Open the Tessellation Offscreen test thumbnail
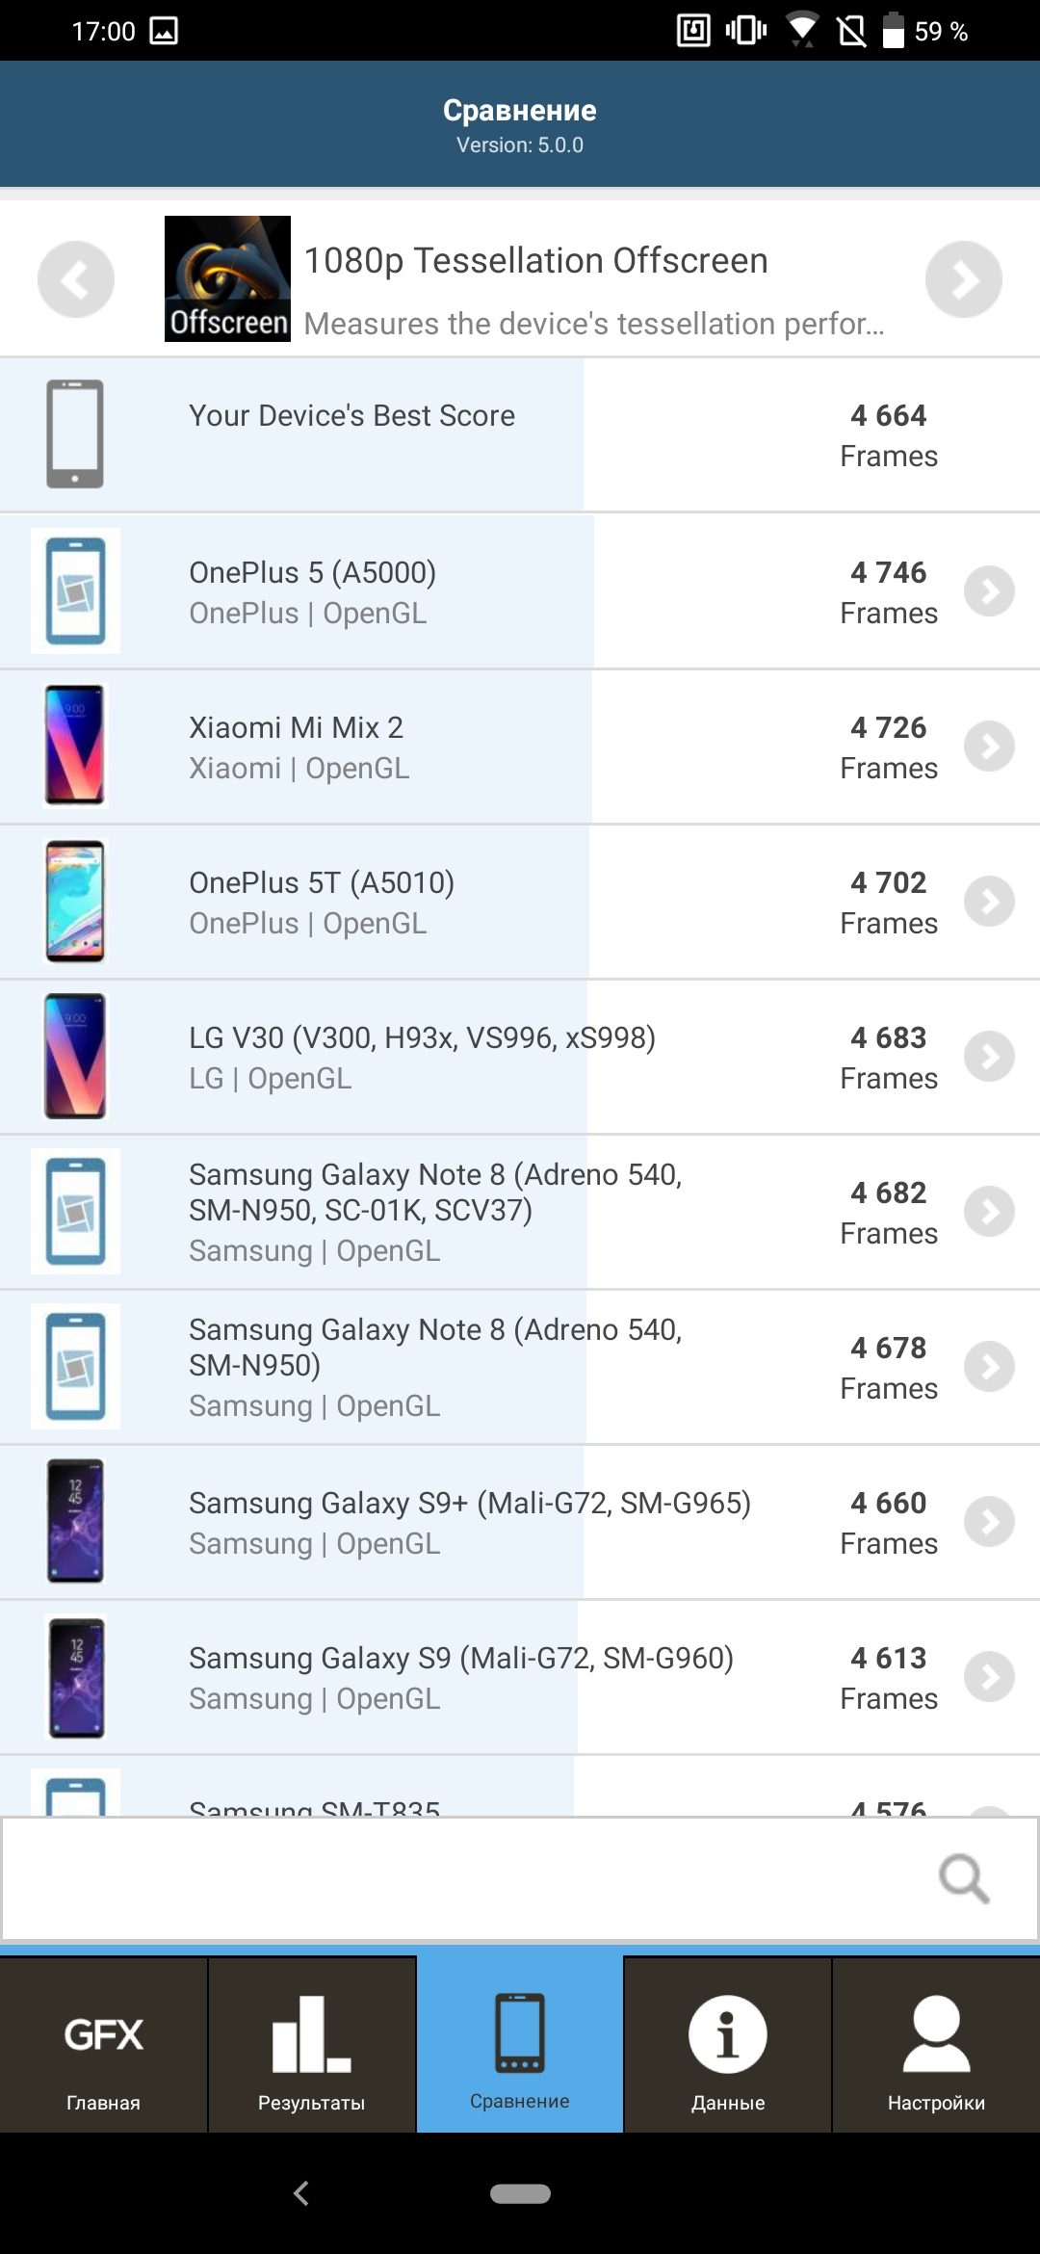1040x2254 pixels. [x=227, y=278]
